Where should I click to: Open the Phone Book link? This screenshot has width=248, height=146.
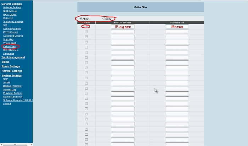point(10,43)
